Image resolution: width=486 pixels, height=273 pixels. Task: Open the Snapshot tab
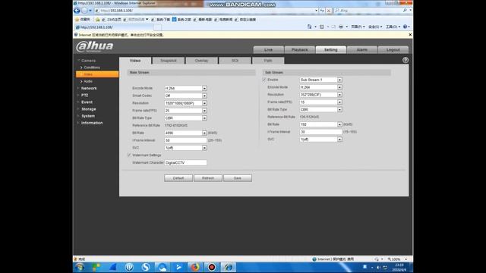[x=169, y=61]
